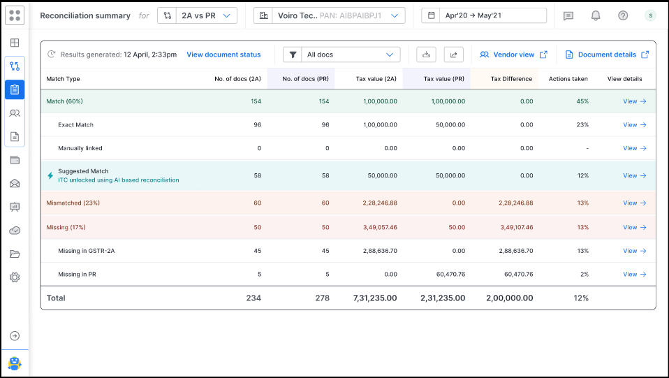Click the No. of docs (PR) column header
Viewport: 669px width, 378px height.
pos(305,79)
